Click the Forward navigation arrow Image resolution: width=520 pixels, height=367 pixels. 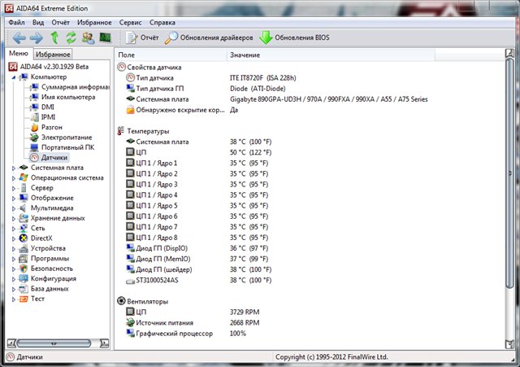tap(35, 38)
